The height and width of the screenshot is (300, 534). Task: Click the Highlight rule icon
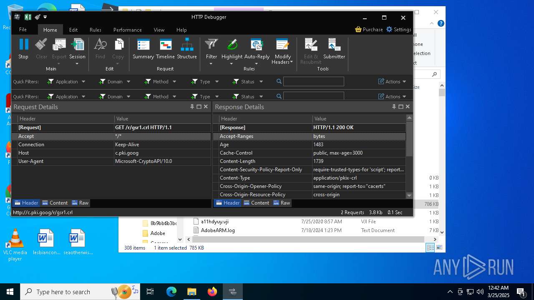coord(232,45)
